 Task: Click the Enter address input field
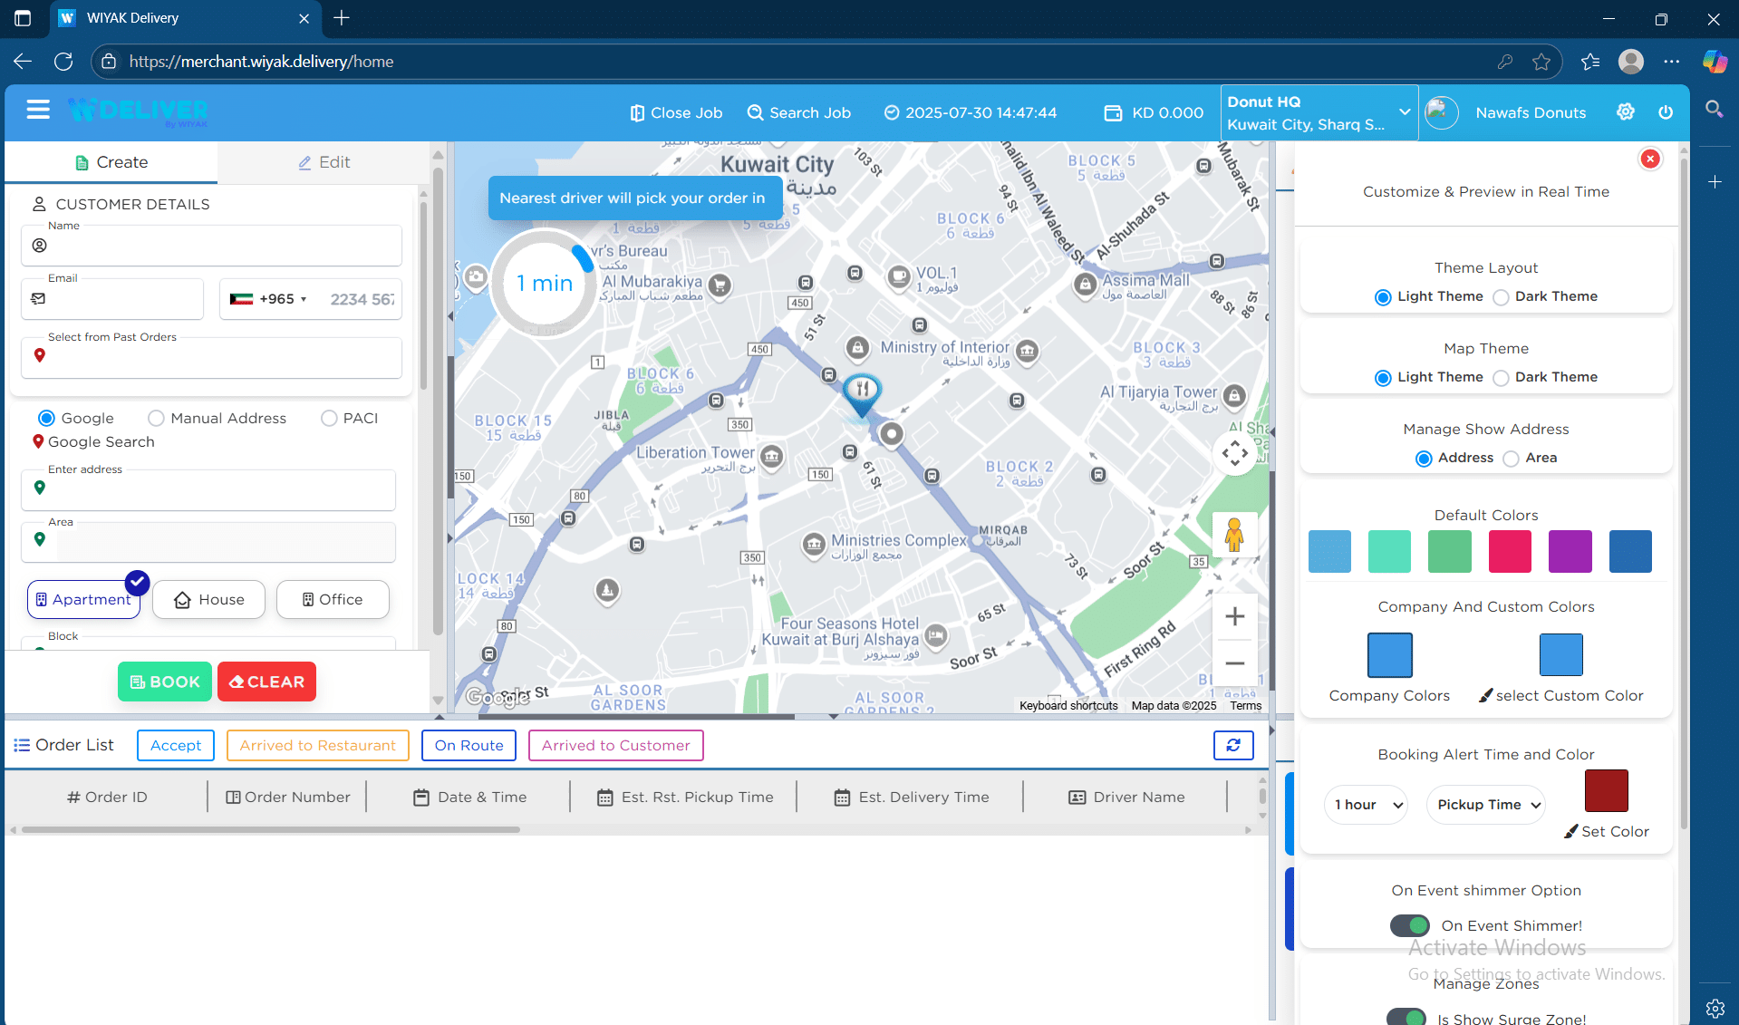(x=217, y=489)
